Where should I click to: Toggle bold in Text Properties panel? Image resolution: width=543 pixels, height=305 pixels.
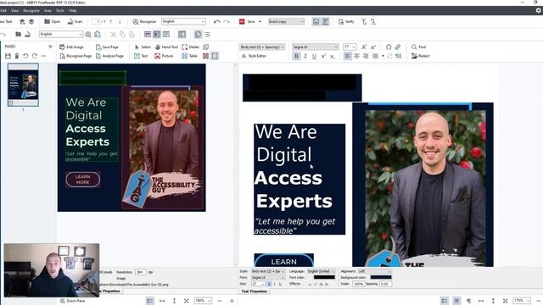click(269, 284)
